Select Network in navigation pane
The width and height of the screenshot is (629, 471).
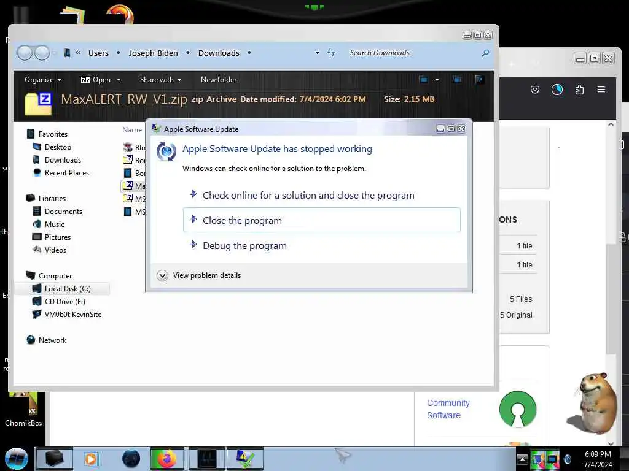(x=52, y=340)
